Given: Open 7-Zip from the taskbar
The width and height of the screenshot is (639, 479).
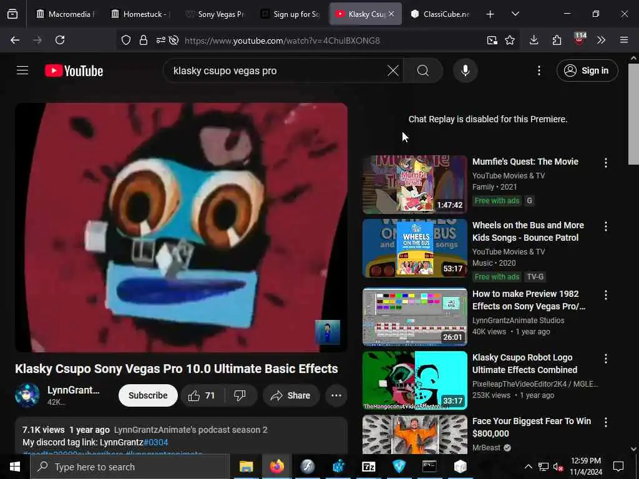Looking at the screenshot, I should coord(368,467).
